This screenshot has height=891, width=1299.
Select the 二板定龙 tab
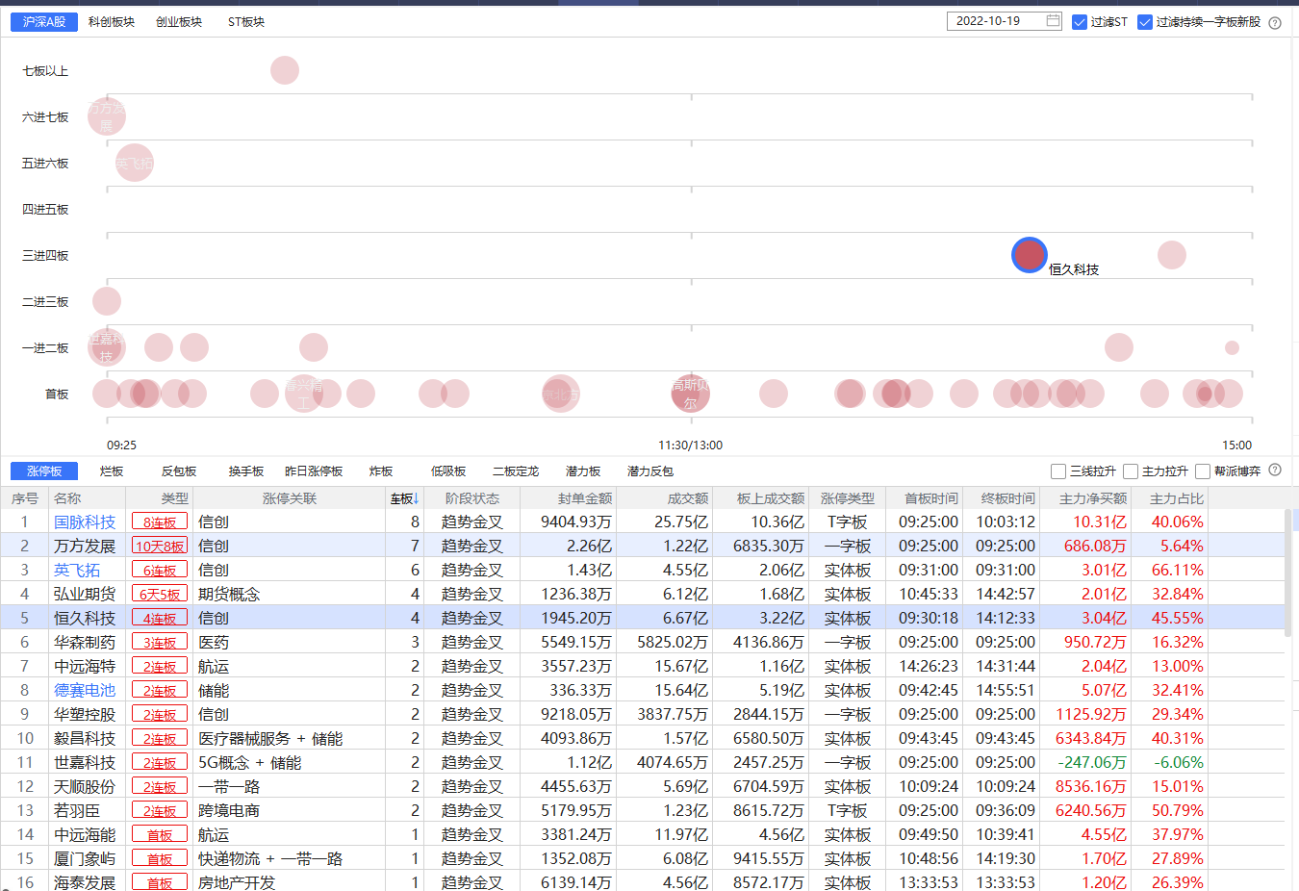(516, 471)
